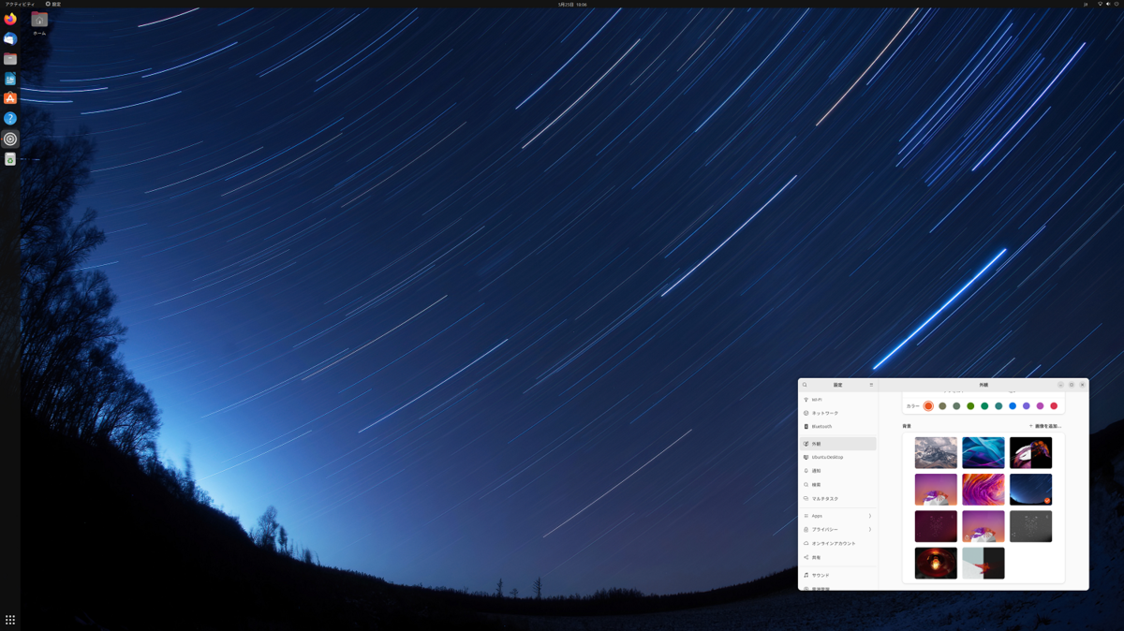The height and width of the screenshot is (631, 1124).
Task: Open the ホーム folder on the desktop
Action: click(x=39, y=22)
